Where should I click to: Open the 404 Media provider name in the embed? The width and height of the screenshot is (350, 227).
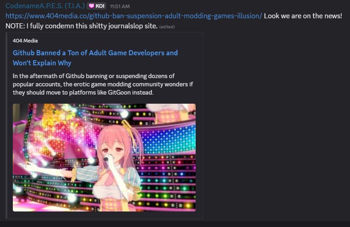coord(25,41)
